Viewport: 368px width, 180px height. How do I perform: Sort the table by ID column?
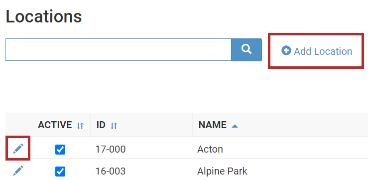pos(114,126)
